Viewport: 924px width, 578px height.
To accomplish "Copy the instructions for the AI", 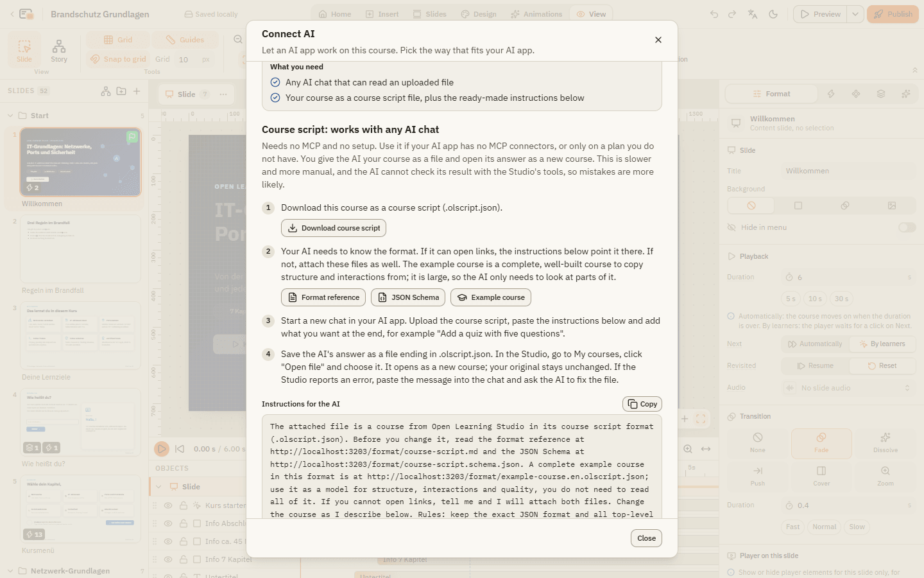I will tap(642, 404).
